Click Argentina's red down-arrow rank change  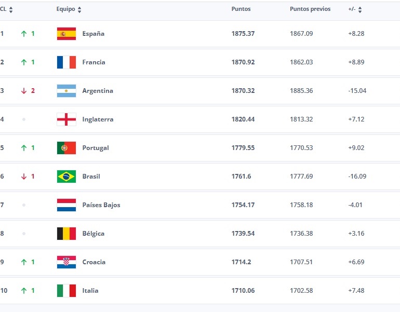pyautogui.click(x=24, y=91)
